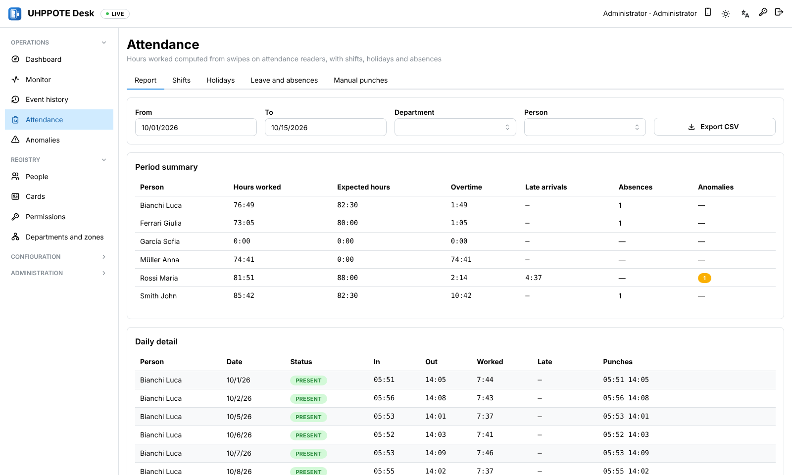Go to Event history page
This screenshot has height=475, width=792.
pos(59,99)
